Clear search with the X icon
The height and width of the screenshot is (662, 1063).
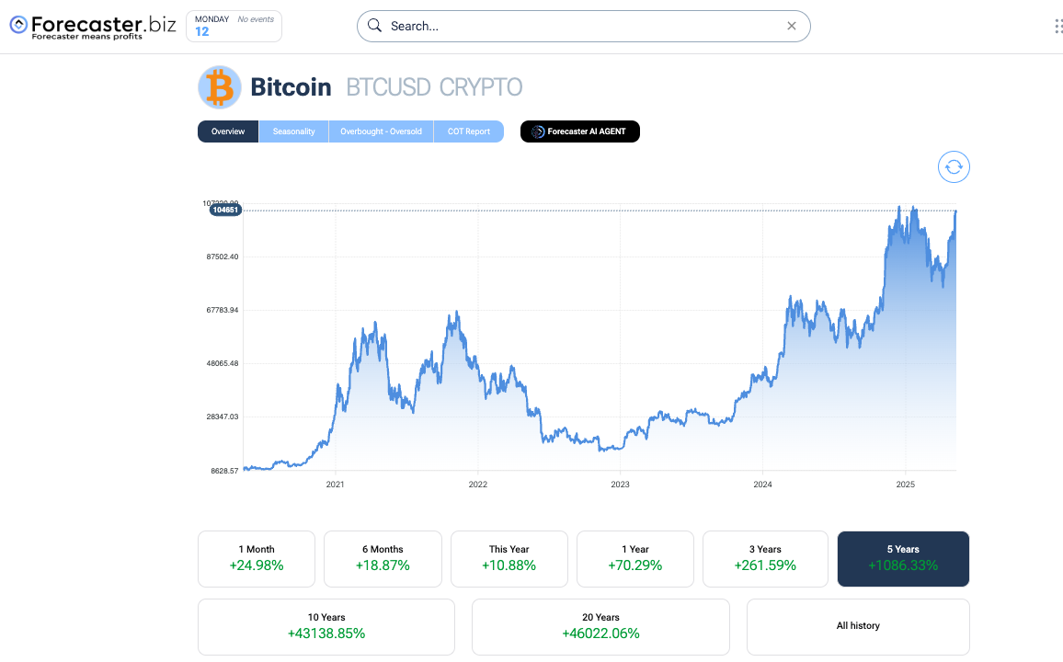pos(792,26)
